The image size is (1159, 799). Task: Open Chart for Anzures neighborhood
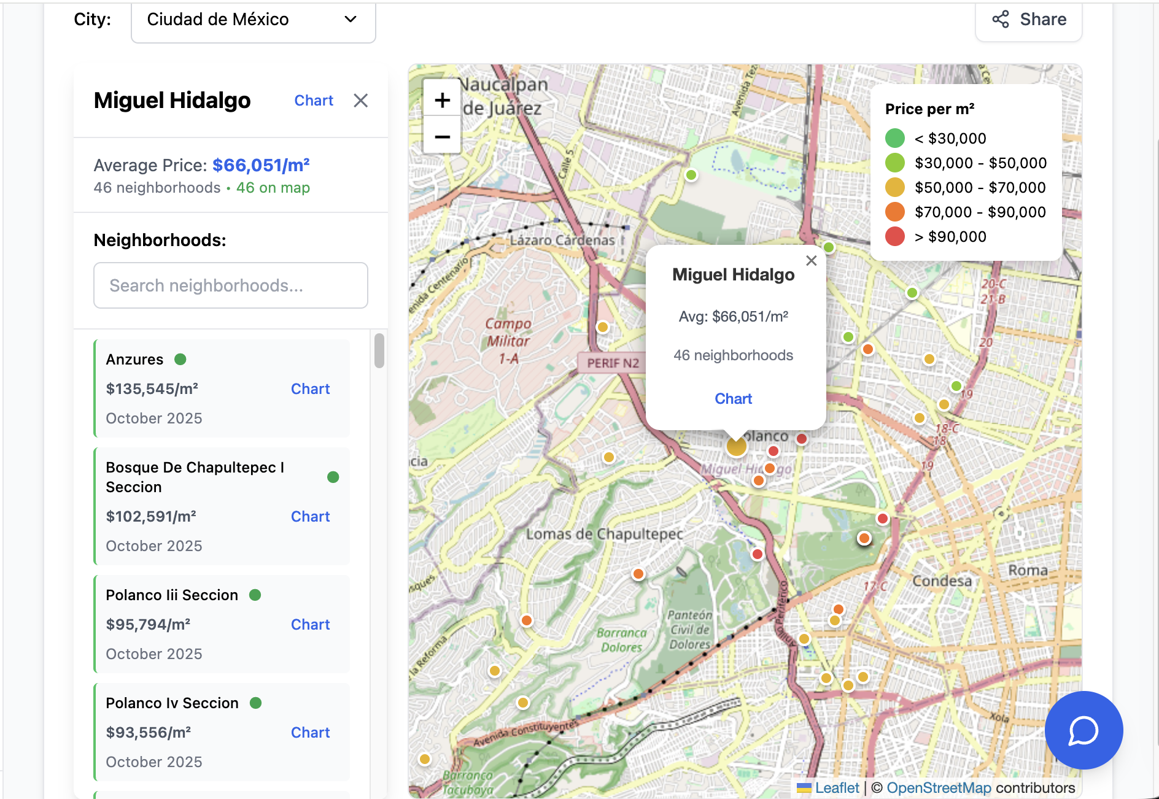310,388
